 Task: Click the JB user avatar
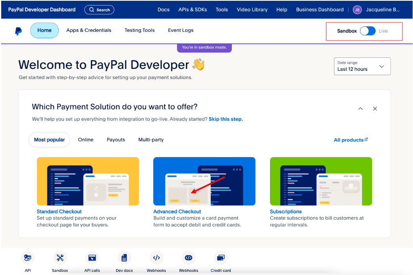(357, 10)
